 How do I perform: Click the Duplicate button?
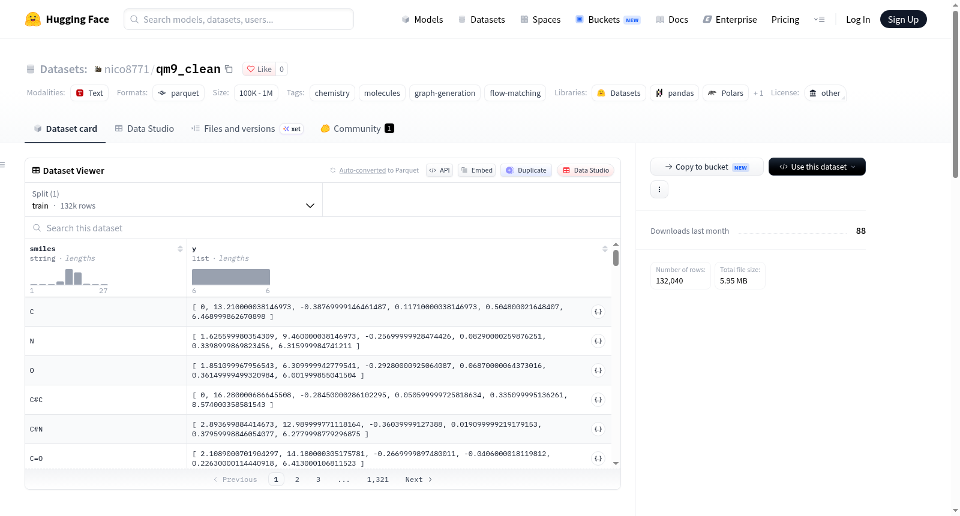[x=526, y=170]
